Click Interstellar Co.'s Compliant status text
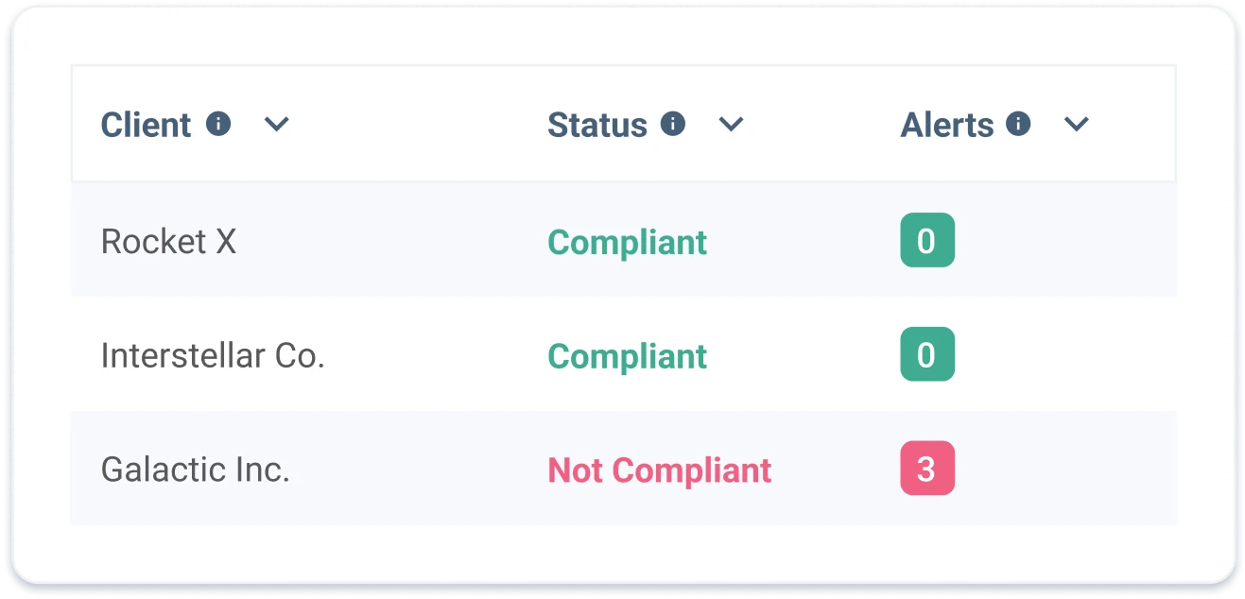Screen dimensions: 1245x599 [x=627, y=356]
